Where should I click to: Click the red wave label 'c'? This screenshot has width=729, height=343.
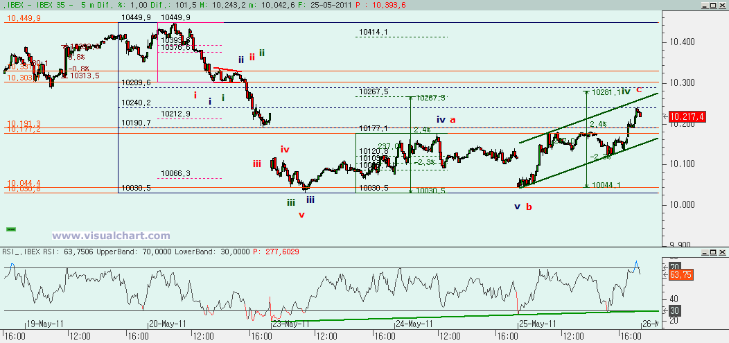pos(639,89)
